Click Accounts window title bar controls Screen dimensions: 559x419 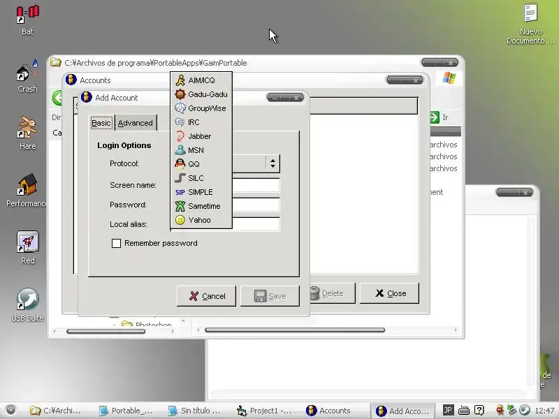(405, 80)
